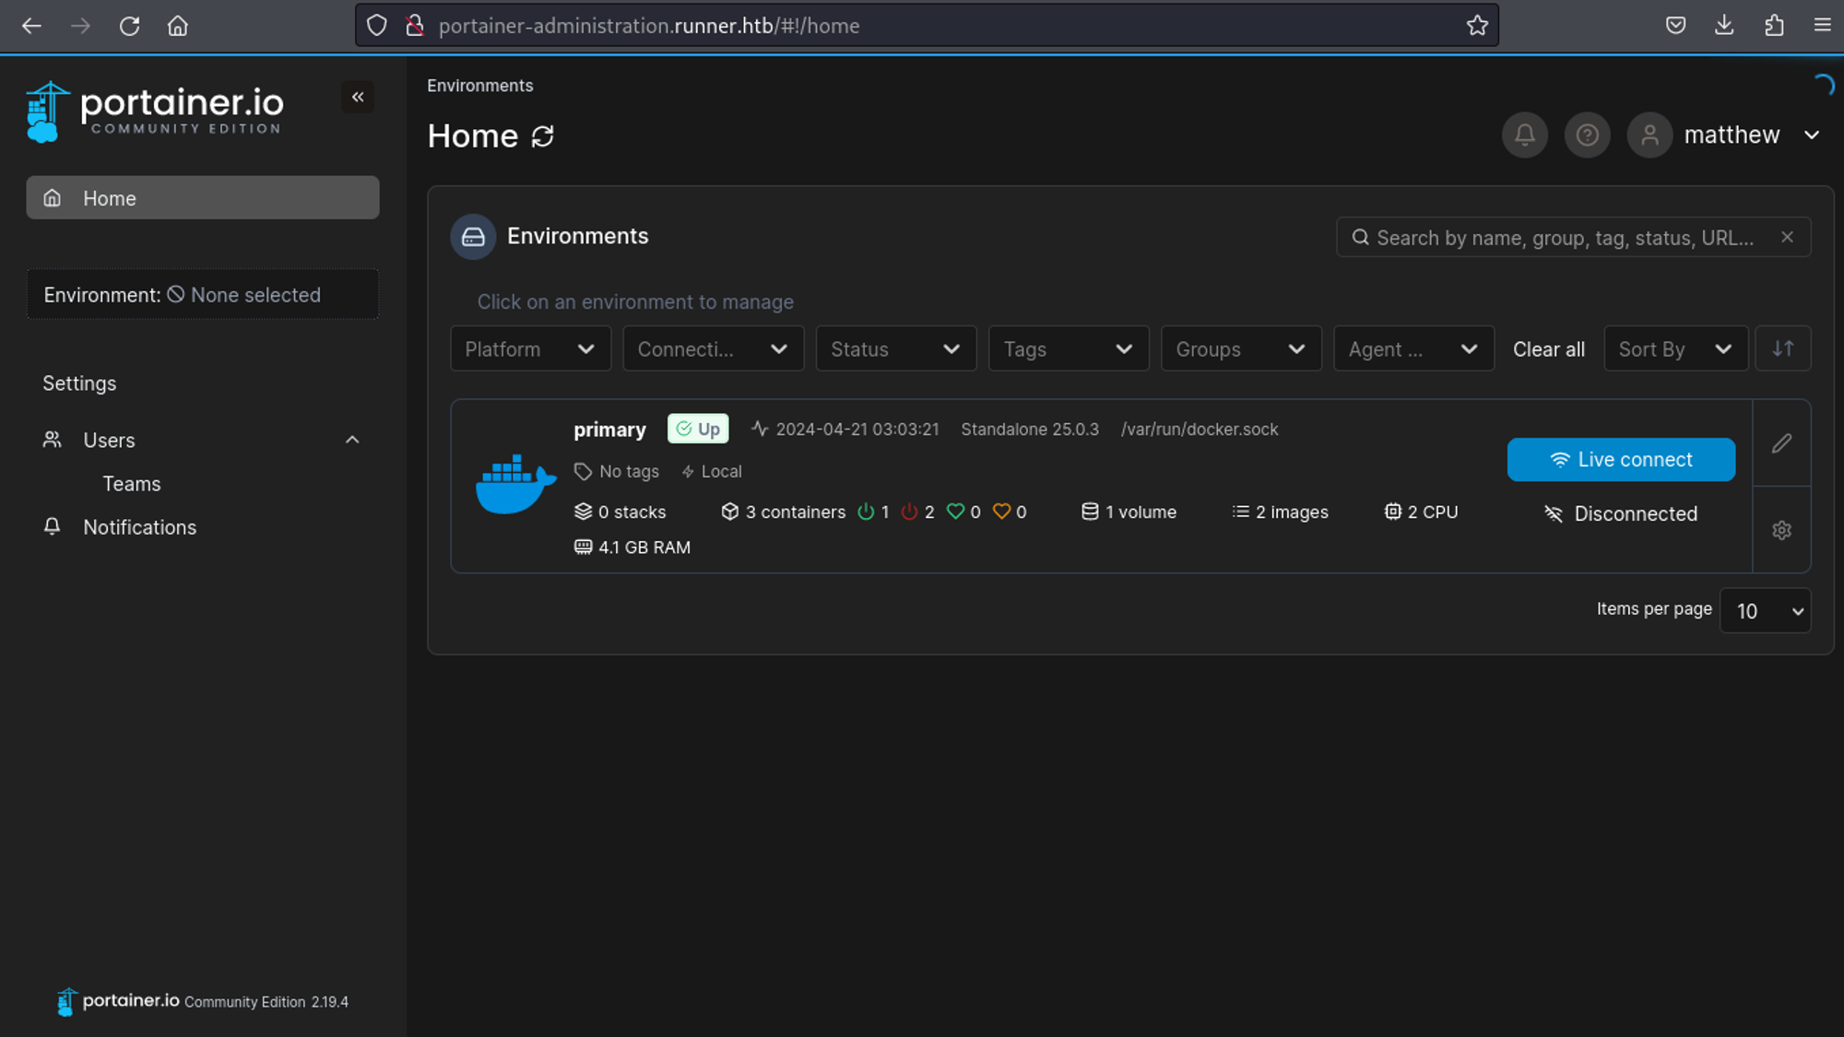1844x1037 pixels.
Task: Open the Sort By dropdown
Action: point(1674,349)
